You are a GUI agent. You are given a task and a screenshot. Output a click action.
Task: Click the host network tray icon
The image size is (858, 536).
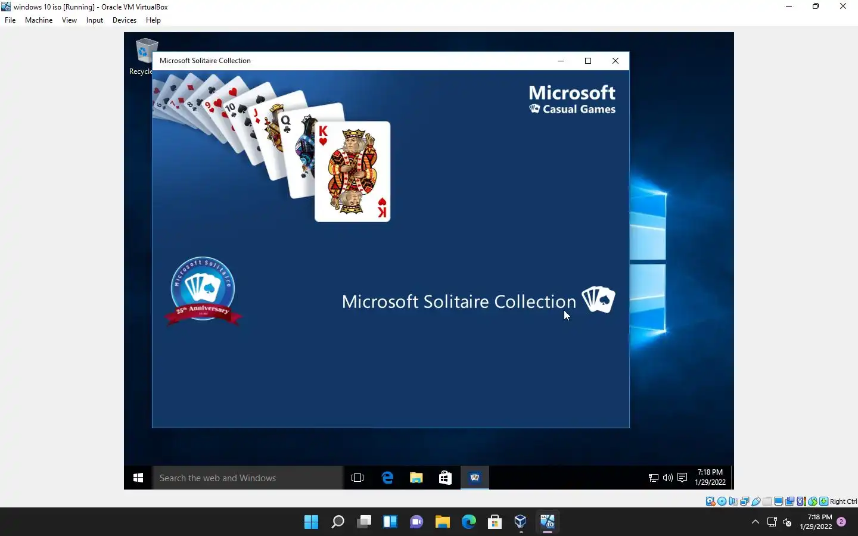pyautogui.click(x=772, y=522)
